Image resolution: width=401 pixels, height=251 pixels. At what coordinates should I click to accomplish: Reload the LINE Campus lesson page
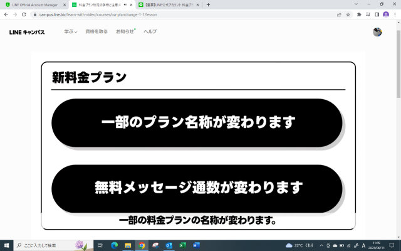pyautogui.click(x=24, y=14)
